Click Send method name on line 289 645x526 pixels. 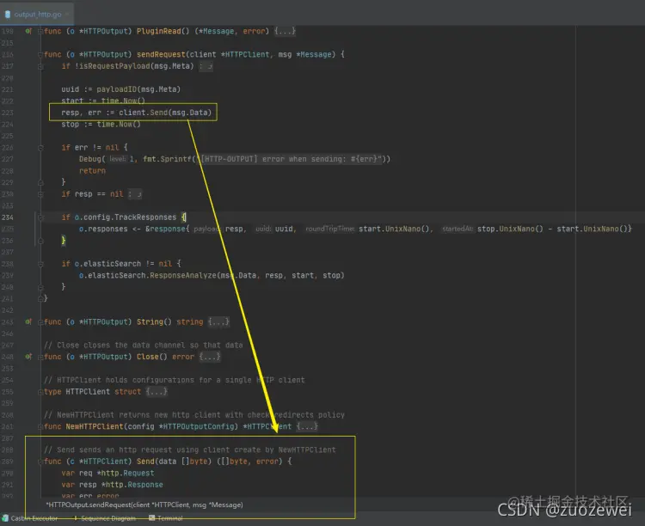point(145,462)
